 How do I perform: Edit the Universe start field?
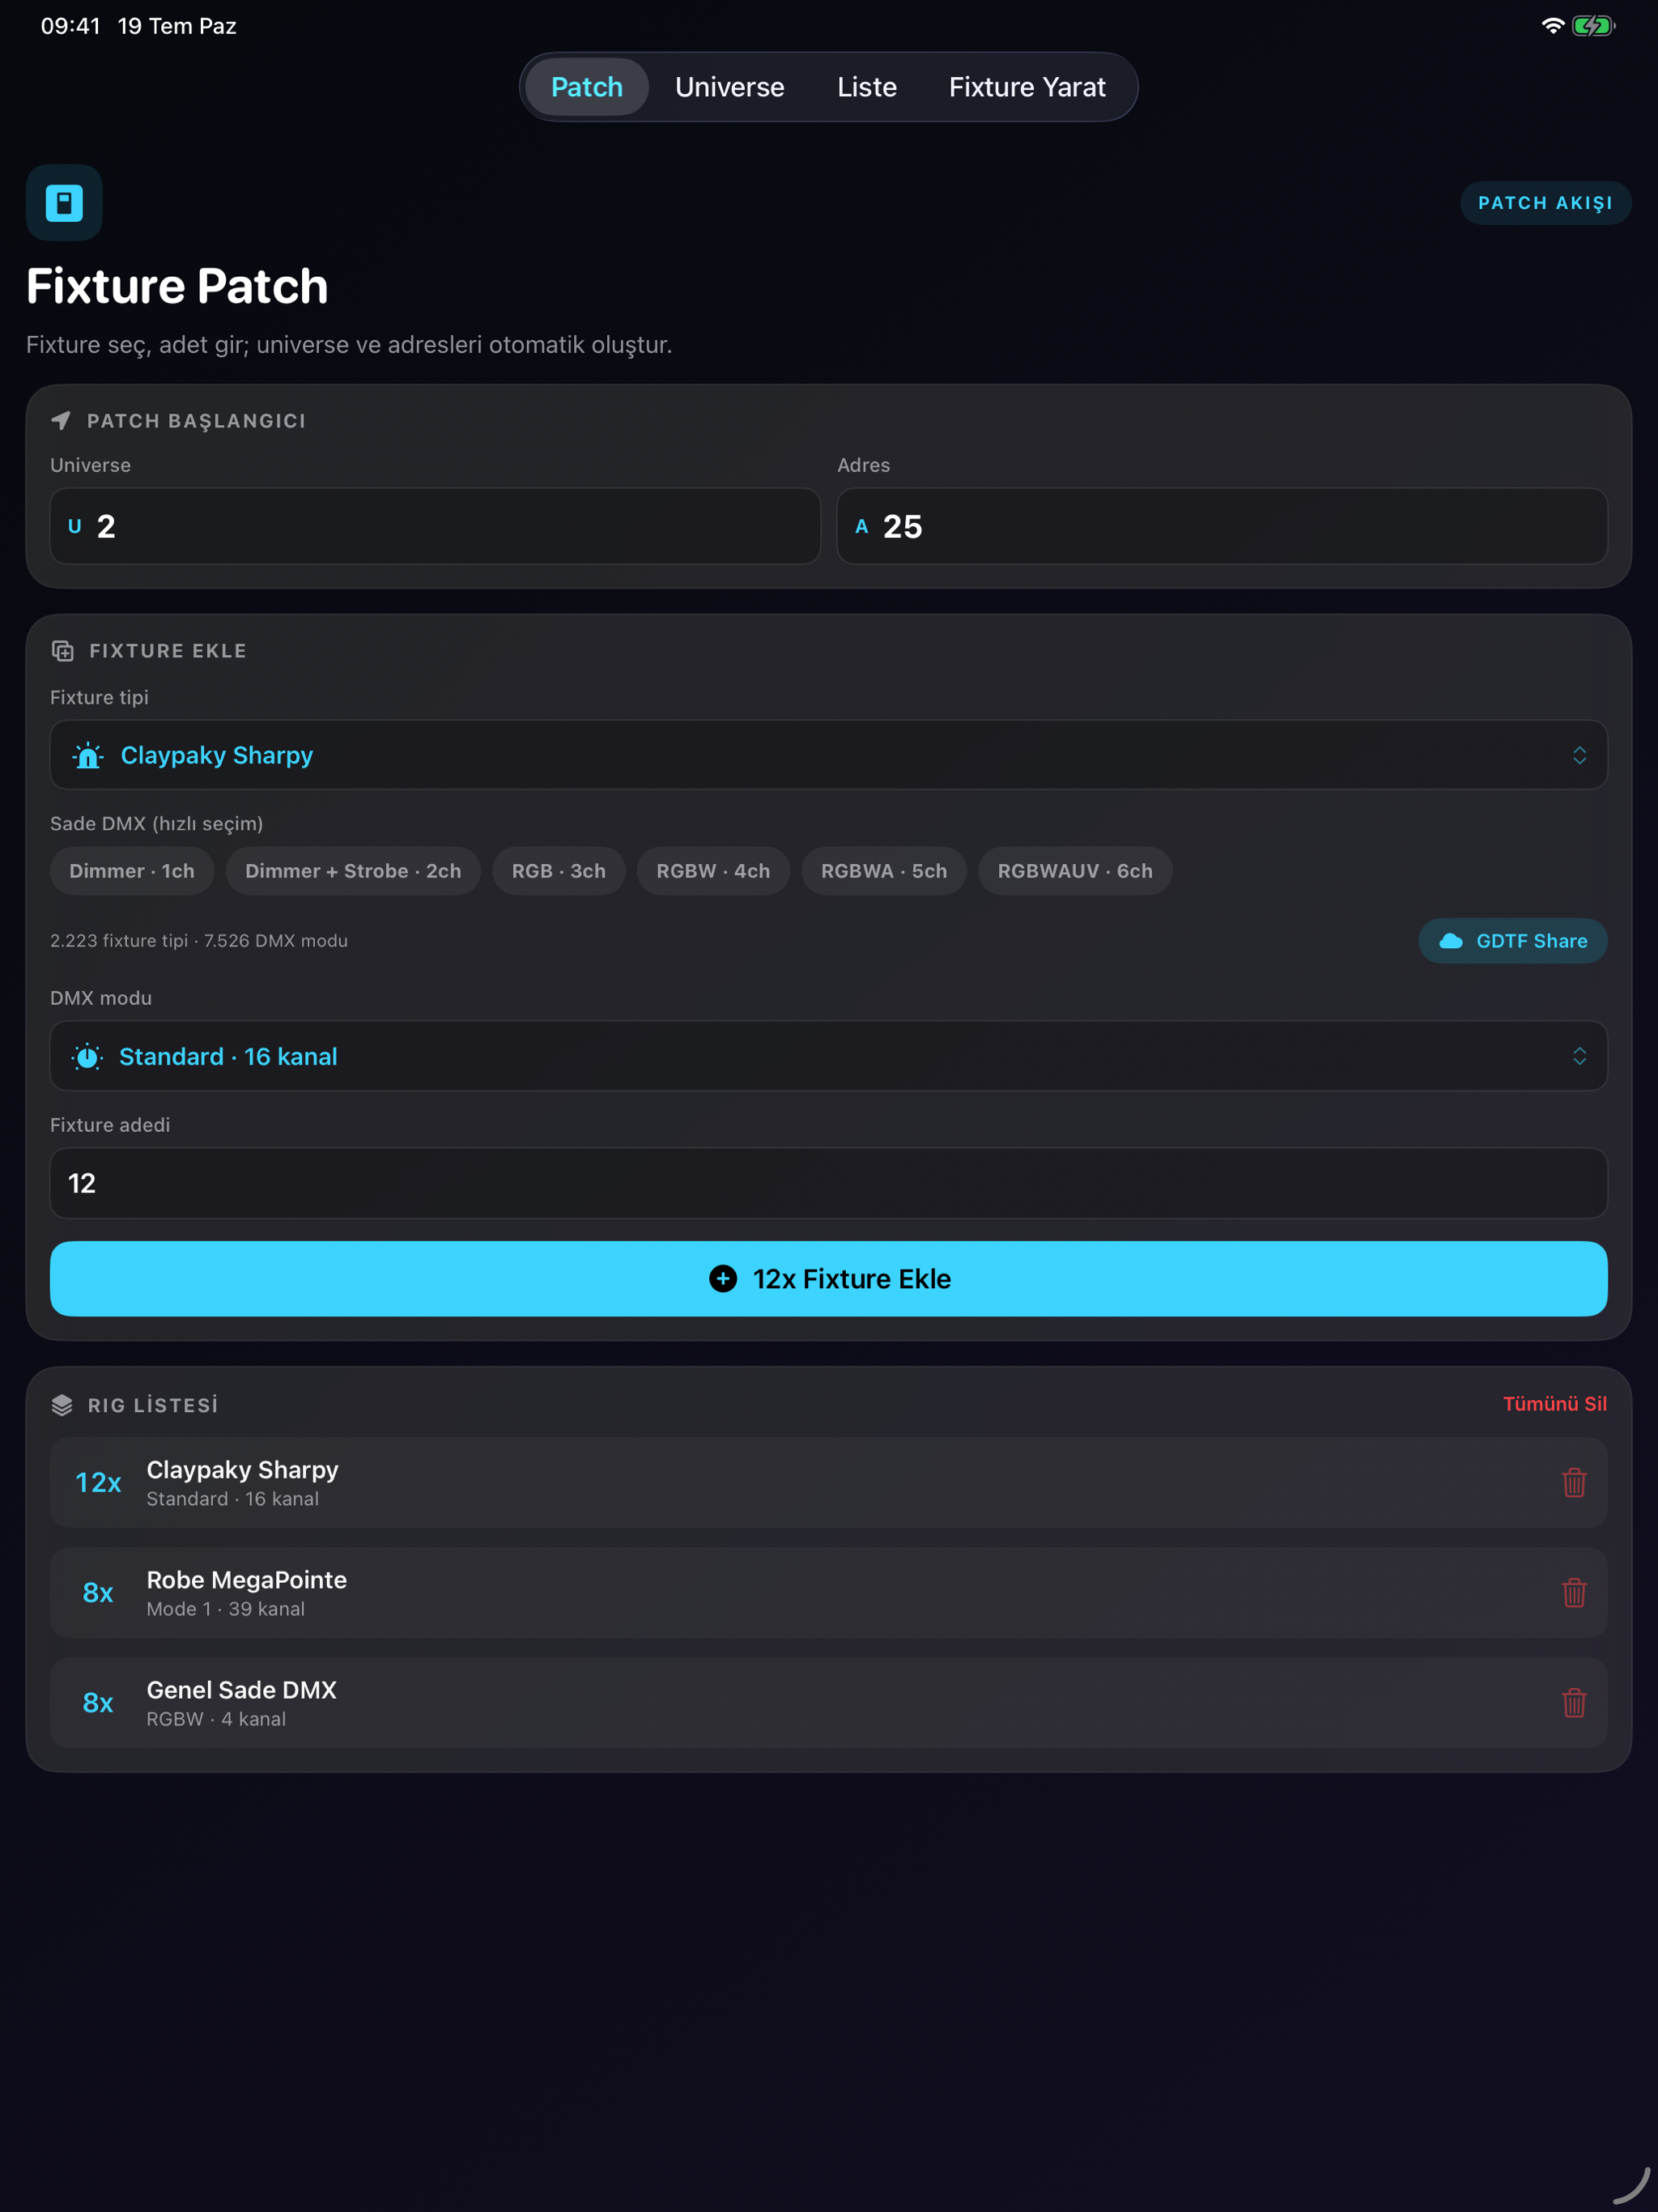tap(435, 526)
